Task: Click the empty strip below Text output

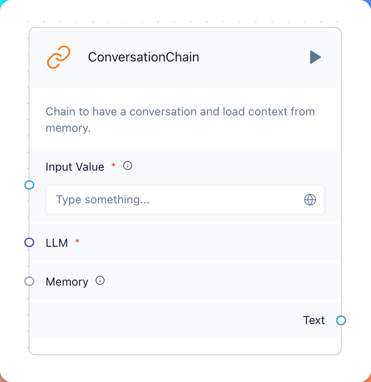Action: point(185,346)
